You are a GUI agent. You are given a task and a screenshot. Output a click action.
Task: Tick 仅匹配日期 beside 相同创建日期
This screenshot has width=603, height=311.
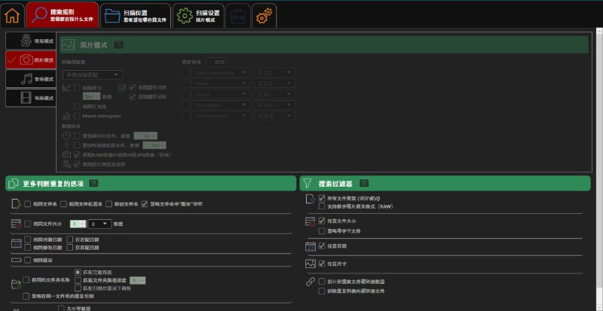69,239
